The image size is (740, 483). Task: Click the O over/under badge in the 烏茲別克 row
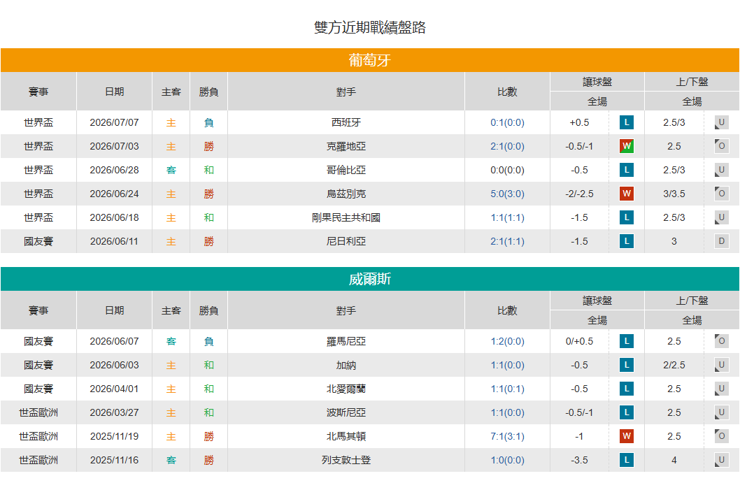point(721,194)
